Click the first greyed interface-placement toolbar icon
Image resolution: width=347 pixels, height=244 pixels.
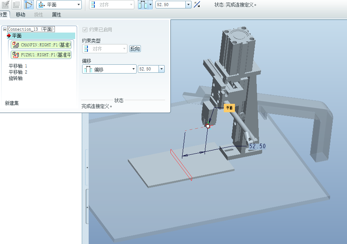pyautogui.click(x=5, y=5)
